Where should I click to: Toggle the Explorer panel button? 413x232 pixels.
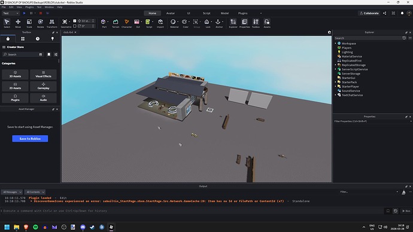233,23
